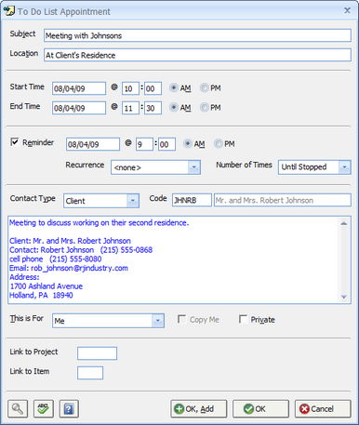Click the ABC spell check icon button
Viewport: 359px width, 425px height.
44,409
